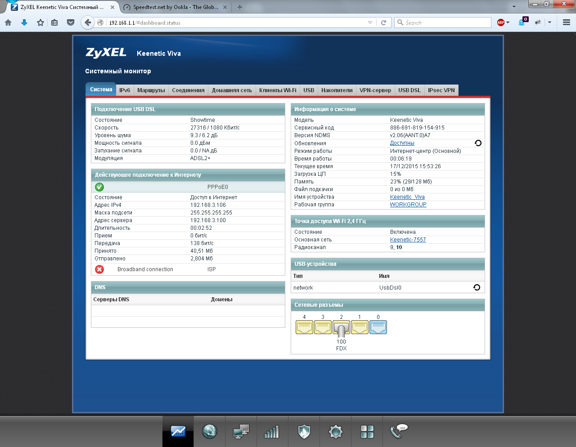Click the IPv4 address 192.168.3.106
The image size is (576, 447).
tap(208, 205)
